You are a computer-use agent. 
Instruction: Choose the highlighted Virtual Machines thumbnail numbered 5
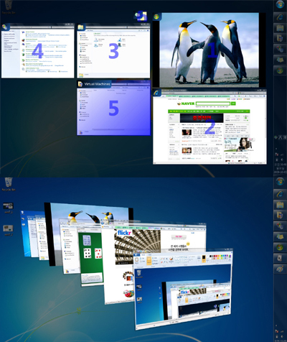click(113, 108)
